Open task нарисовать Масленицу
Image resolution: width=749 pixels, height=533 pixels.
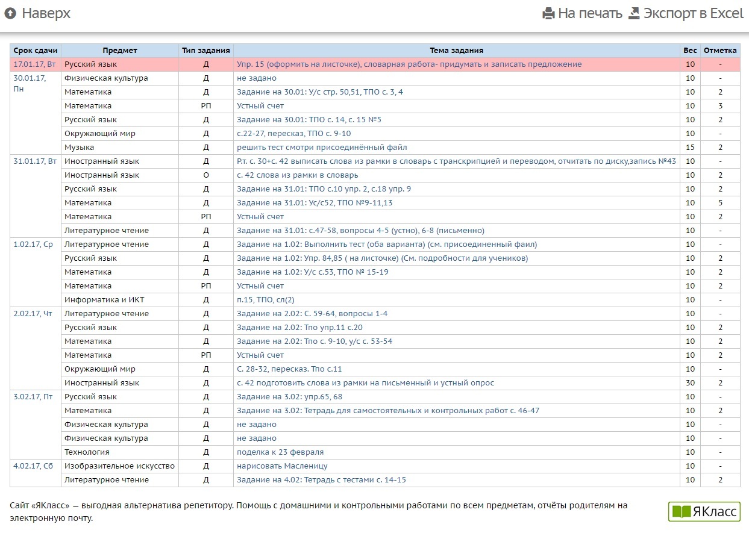pyautogui.click(x=282, y=466)
